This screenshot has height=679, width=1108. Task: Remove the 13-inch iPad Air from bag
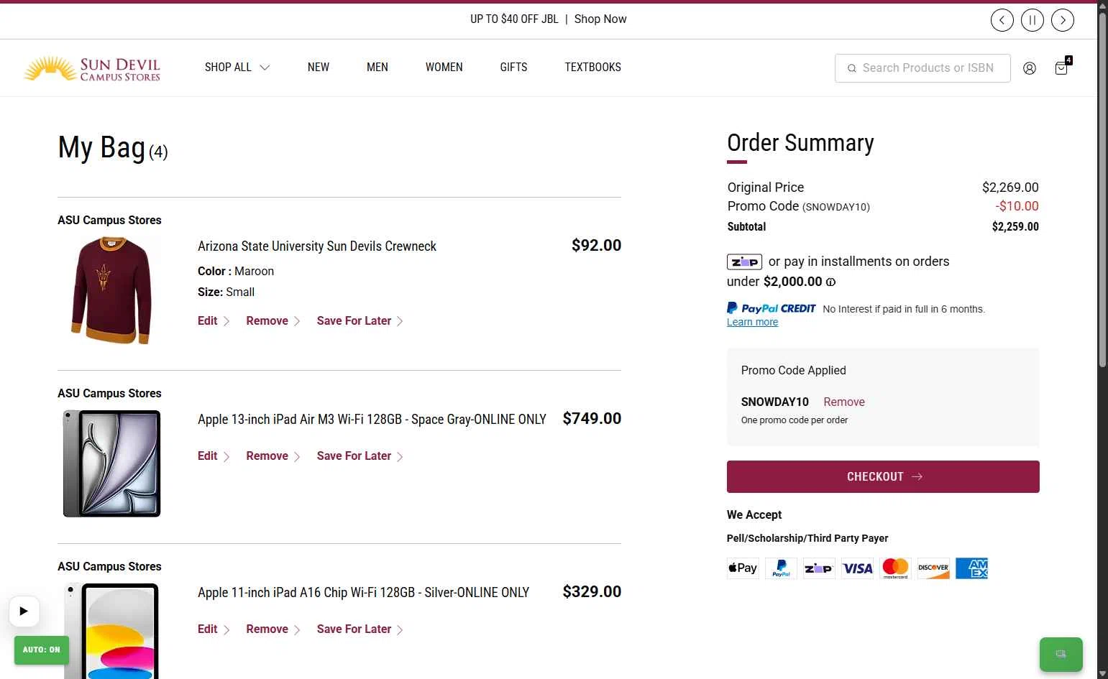[x=273, y=456]
